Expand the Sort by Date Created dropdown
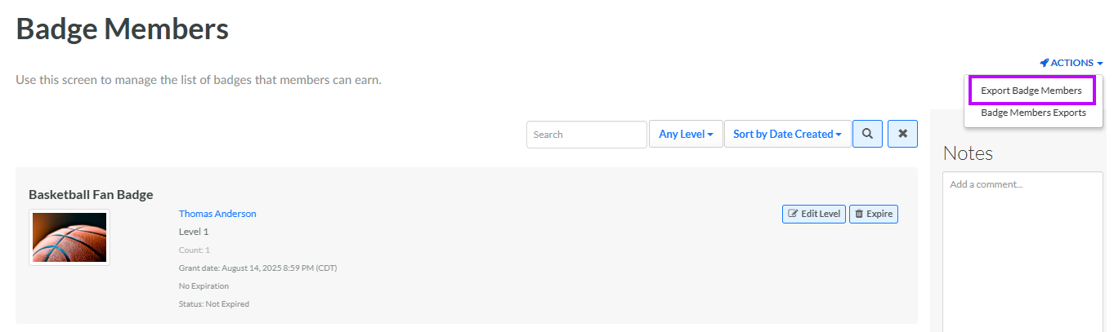 click(786, 134)
